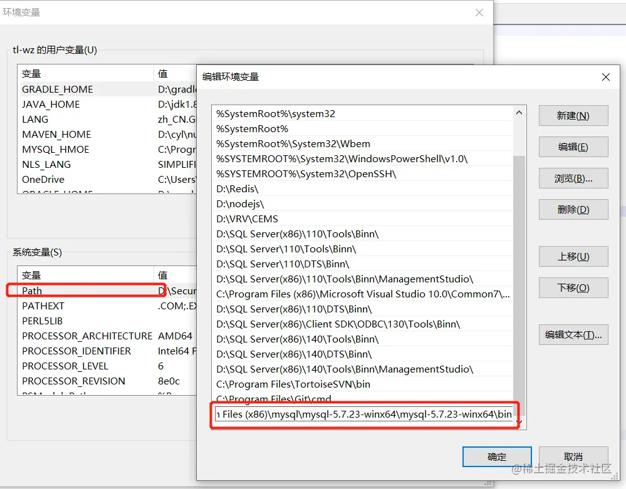Screen dimensions: 626x489
Task: Select the PROCESSOR_LEVEL system variable row
Action: [107, 366]
